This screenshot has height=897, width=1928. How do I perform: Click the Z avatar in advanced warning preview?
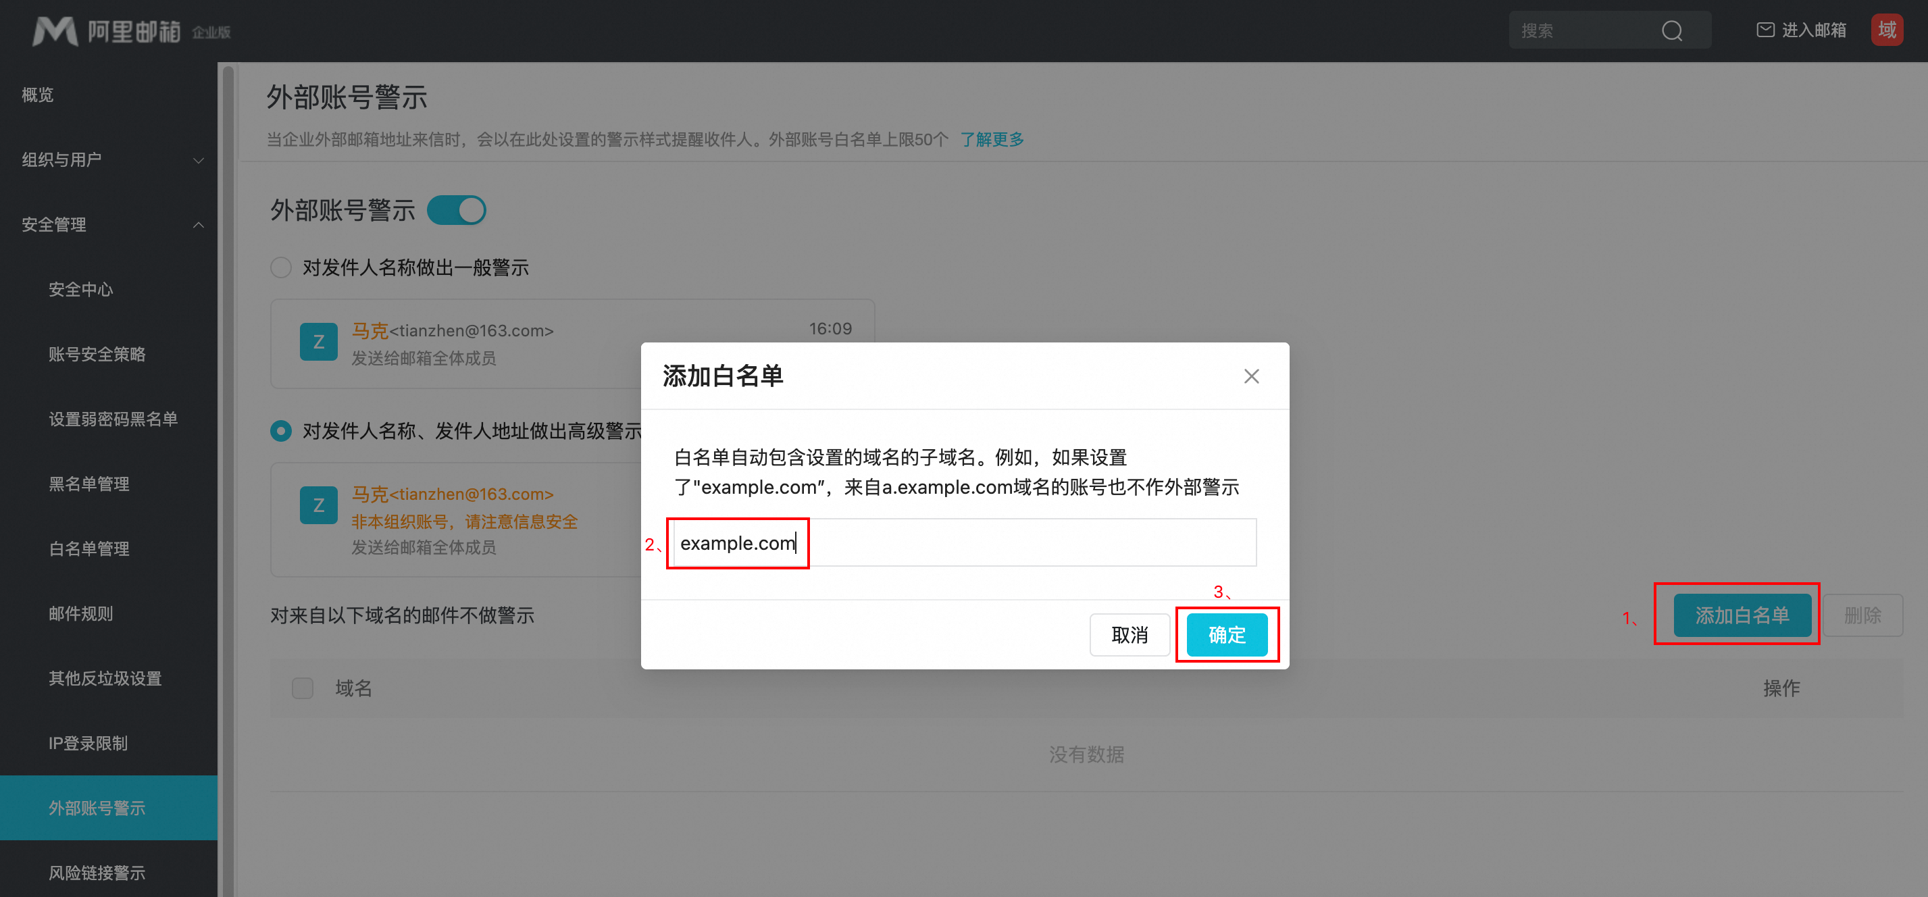pyautogui.click(x=318, y=505)
